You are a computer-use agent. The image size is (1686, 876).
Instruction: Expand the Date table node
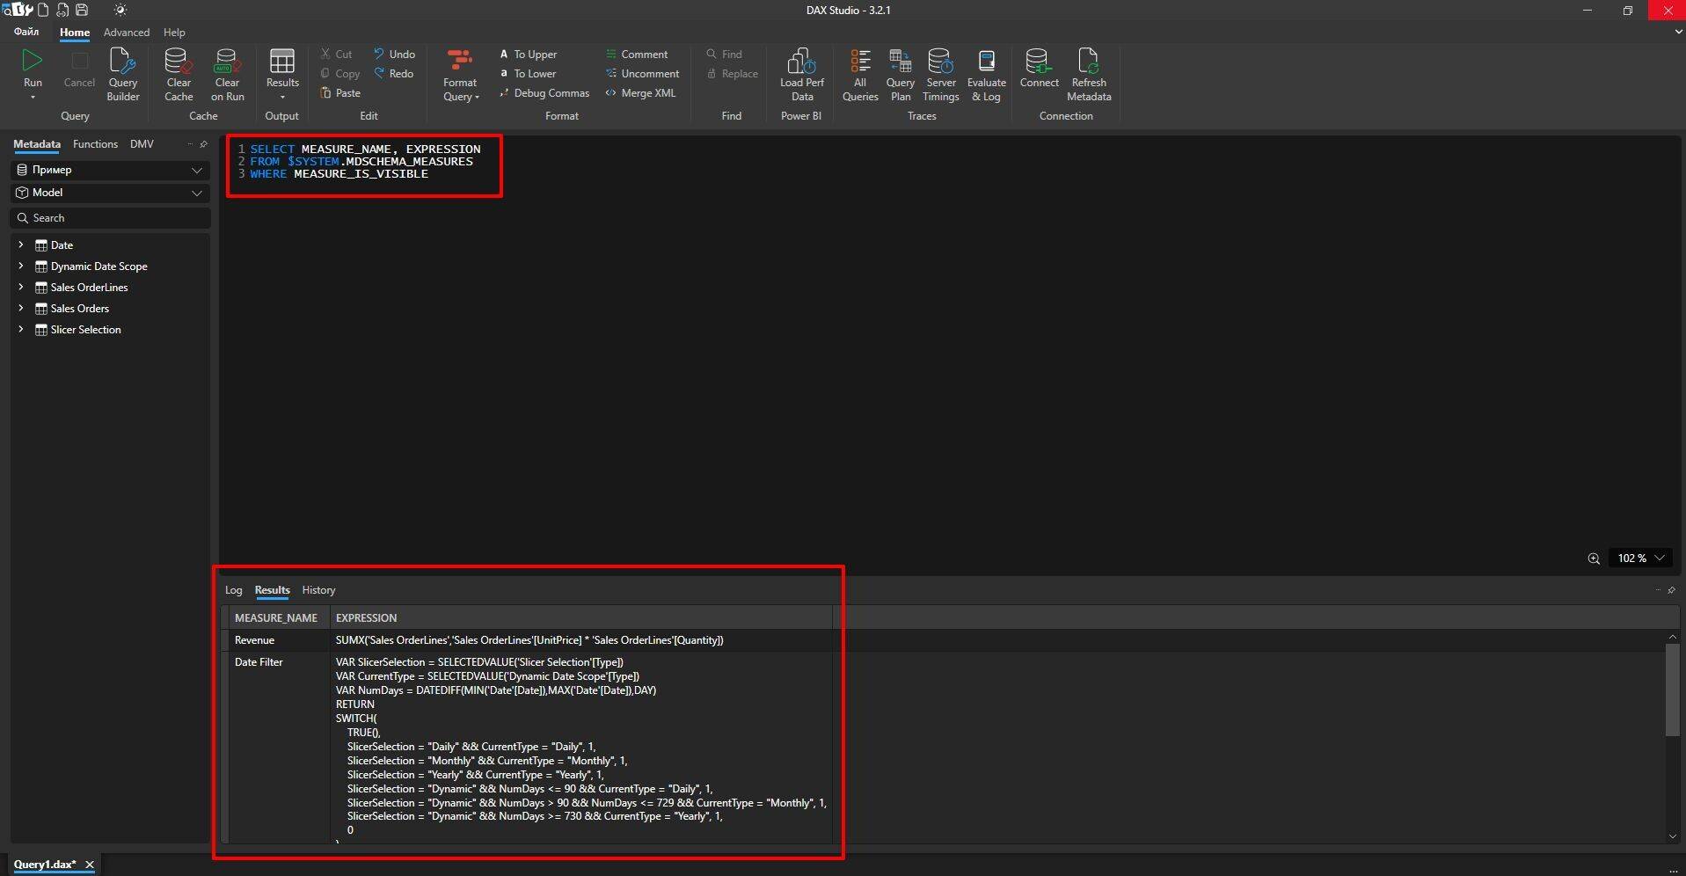click(x=21, y=245)
